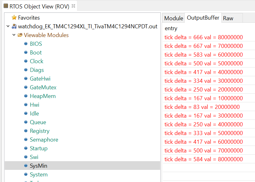This screenshot has width=255, height=182.
Task: Open the Raw tab
Action: point(228,18)
